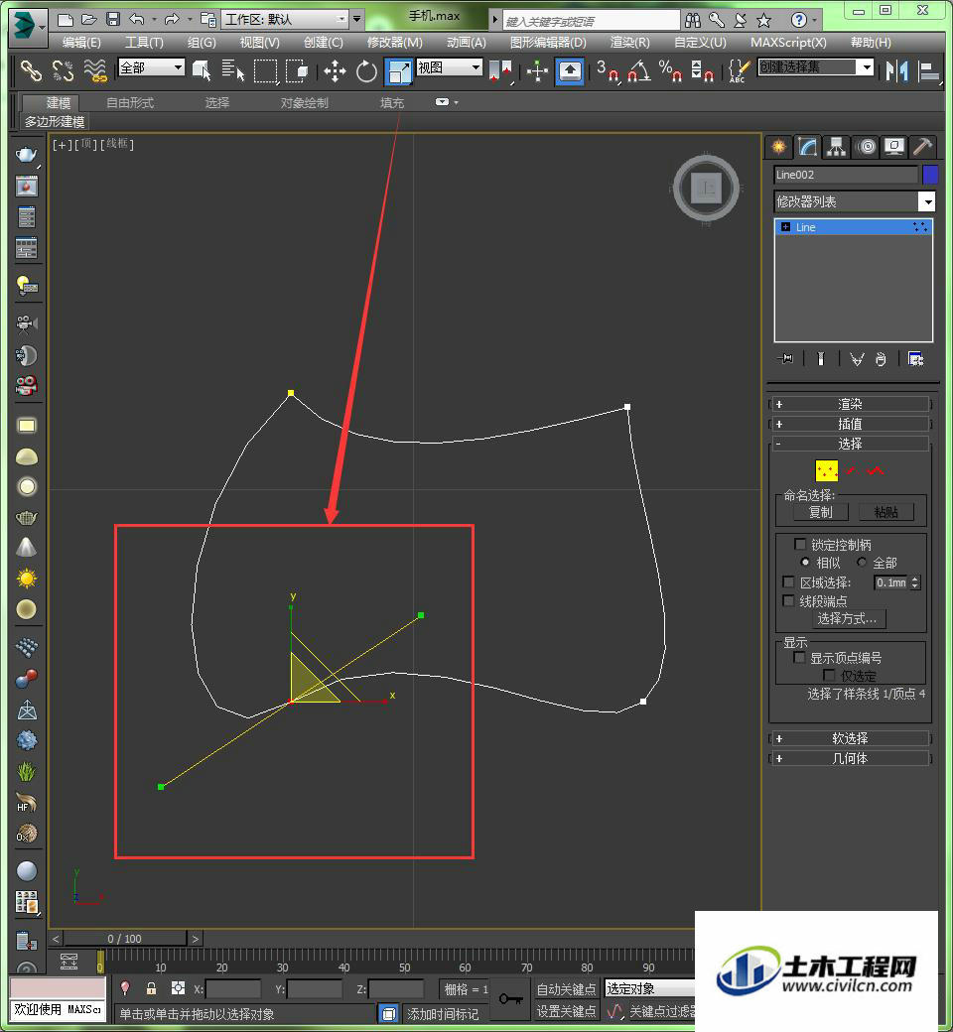Switch to the 对象绘制 ribbon tab
The height and width of the screenshot is (1032, 953).
305,102
